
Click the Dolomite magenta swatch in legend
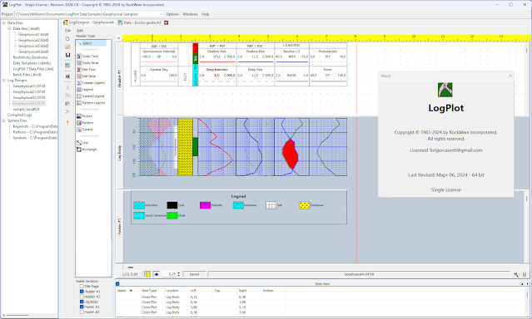205,205
